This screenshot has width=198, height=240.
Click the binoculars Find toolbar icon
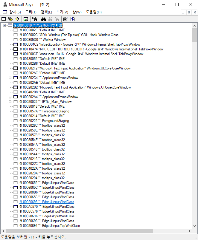click(x=43, y=19)
